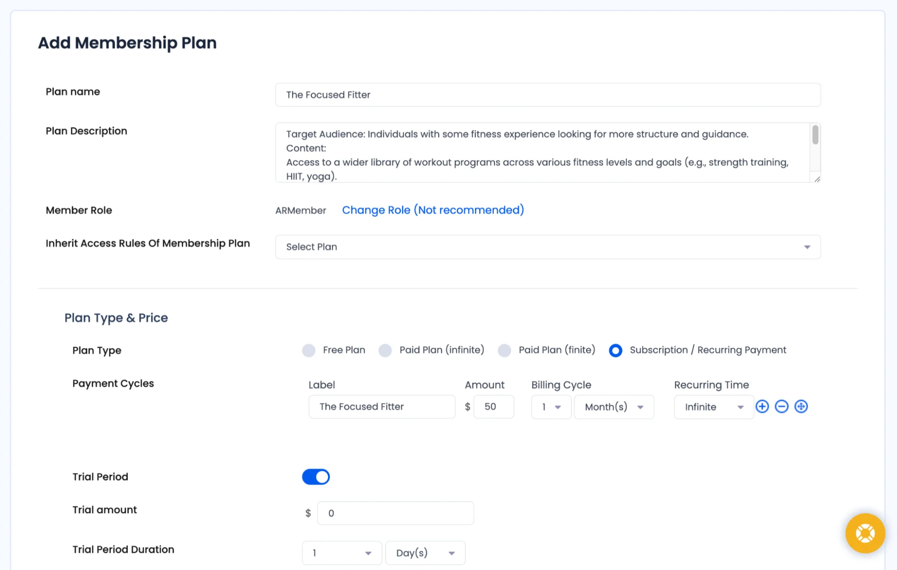Select the Paid Plan (finite) option
The width and height of the screenshot is (897, 570).
click(504, 351)
